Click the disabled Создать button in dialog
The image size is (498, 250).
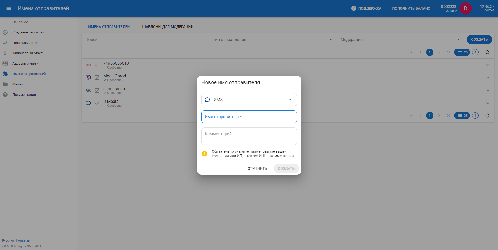pyautogui.click(x=286, y=168)
